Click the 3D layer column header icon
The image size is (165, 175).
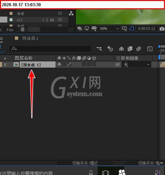(x=94, y=58)
